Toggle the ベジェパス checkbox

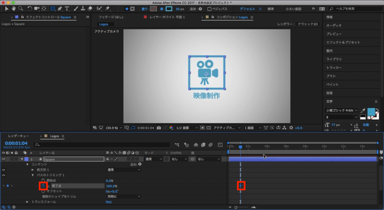pos(209,9)
